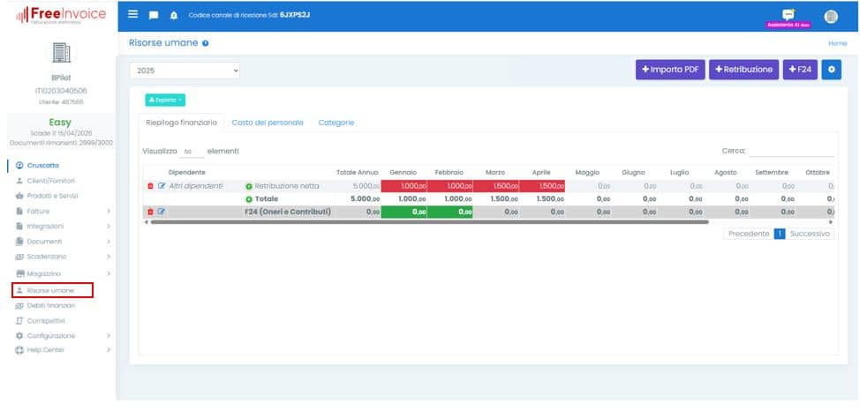Open Cruscotto in the sidebar
The width and height of the screenshot is (860, 418).
(42, 165)
